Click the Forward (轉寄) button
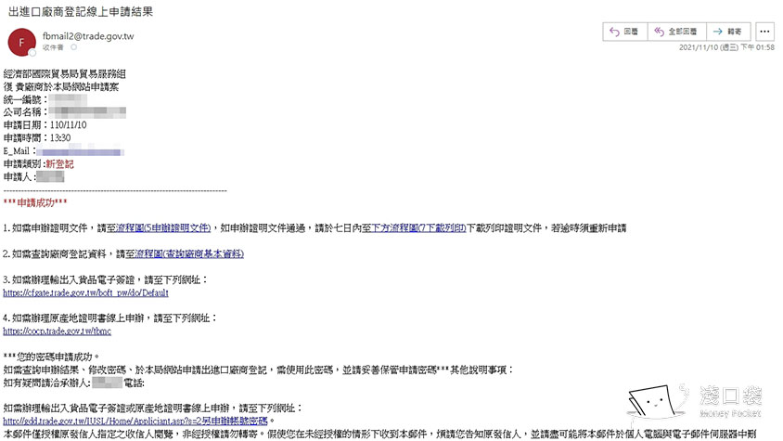Image resolution: width=783 pixels, height=441 pixels. (728, 32)
